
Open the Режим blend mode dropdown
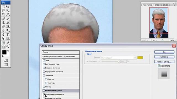tap(119, 58)
